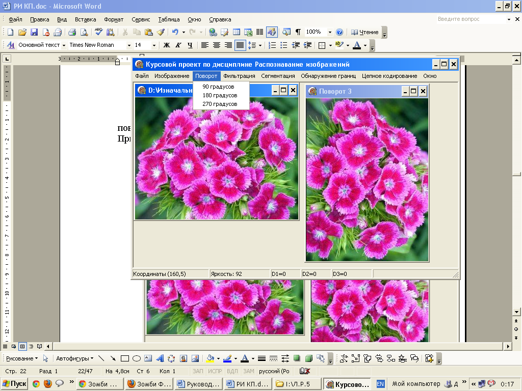522x391 pixels.
Task: Click fill color bucket in drawing toolbar
Action: pos(210,358)
